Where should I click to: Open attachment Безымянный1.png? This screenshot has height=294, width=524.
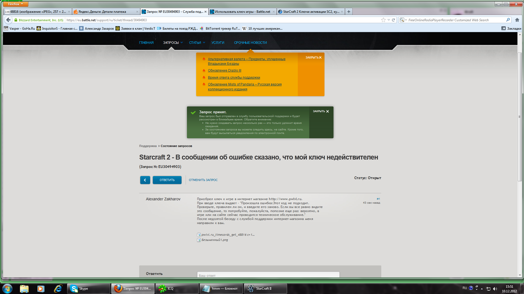coord(213,240)
